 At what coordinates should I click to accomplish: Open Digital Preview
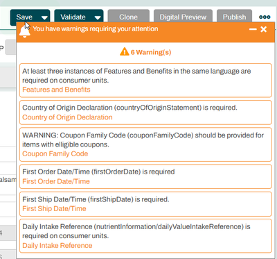click(x=183, y=17)
